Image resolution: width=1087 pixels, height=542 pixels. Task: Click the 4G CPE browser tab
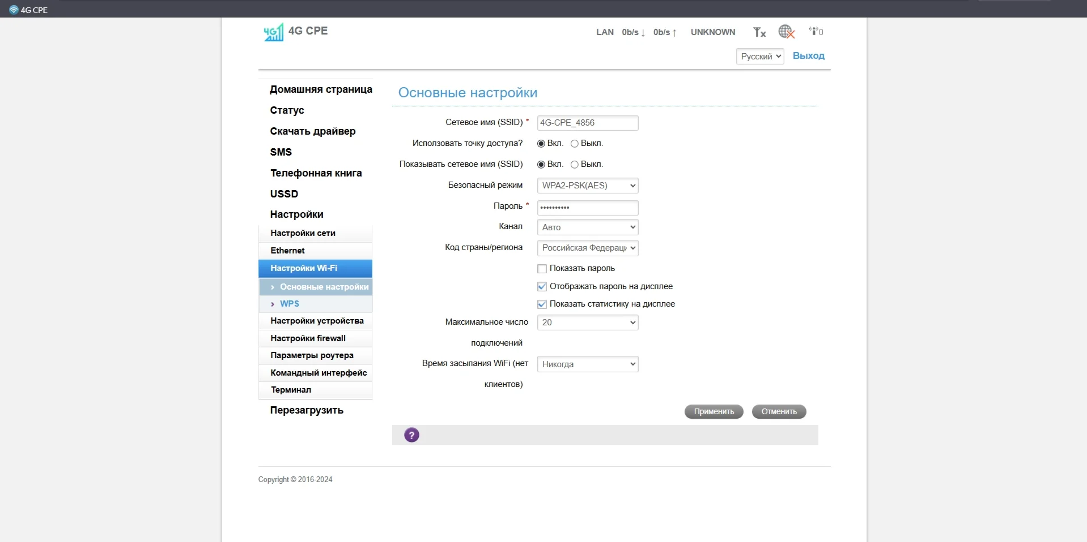(28, 10)
